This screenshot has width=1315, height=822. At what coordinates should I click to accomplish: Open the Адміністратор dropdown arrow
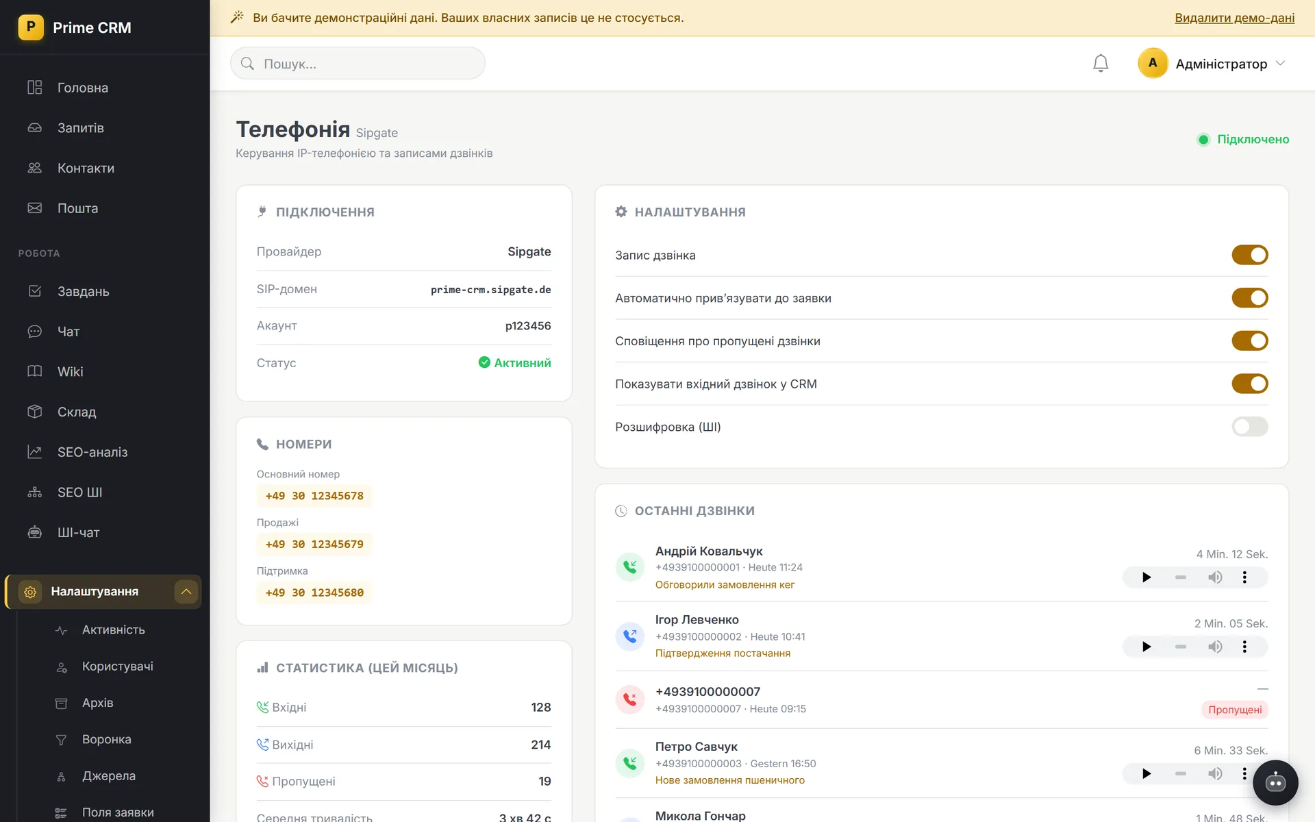tap(1281, 63)
